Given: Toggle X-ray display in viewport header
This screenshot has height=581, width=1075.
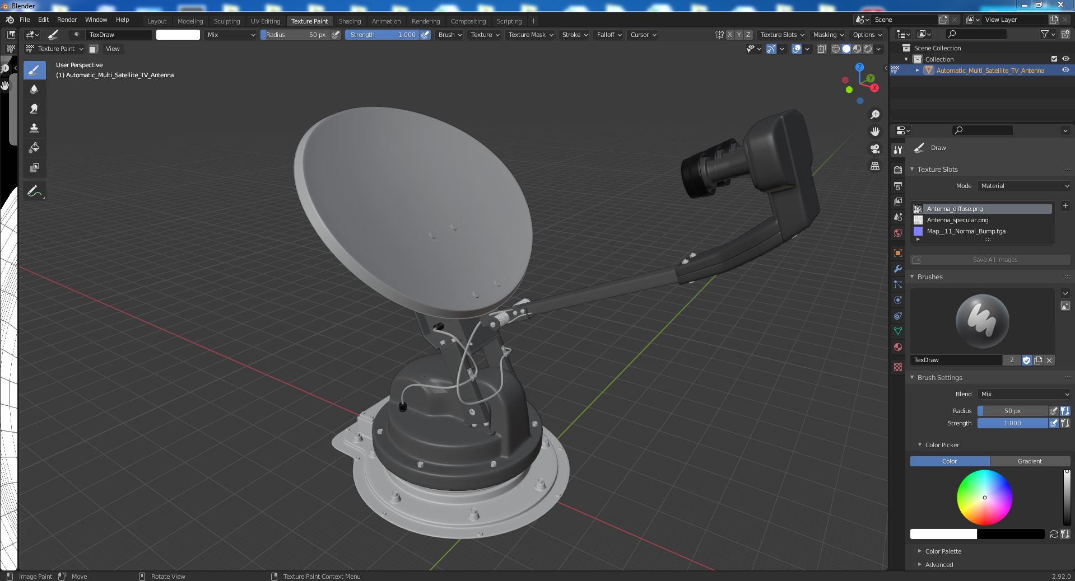Looking at the screenshot, I should [x=821, y=49].
